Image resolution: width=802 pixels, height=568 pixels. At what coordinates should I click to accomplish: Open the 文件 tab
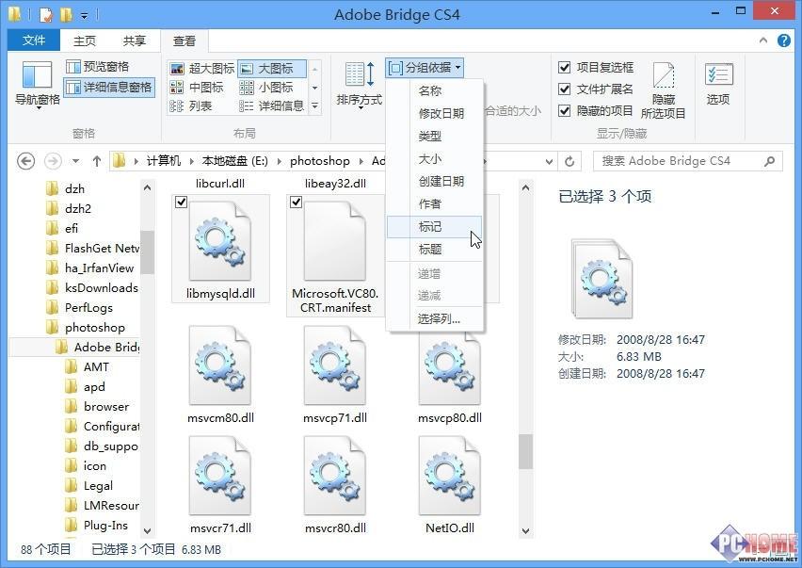tap(34, 40)
